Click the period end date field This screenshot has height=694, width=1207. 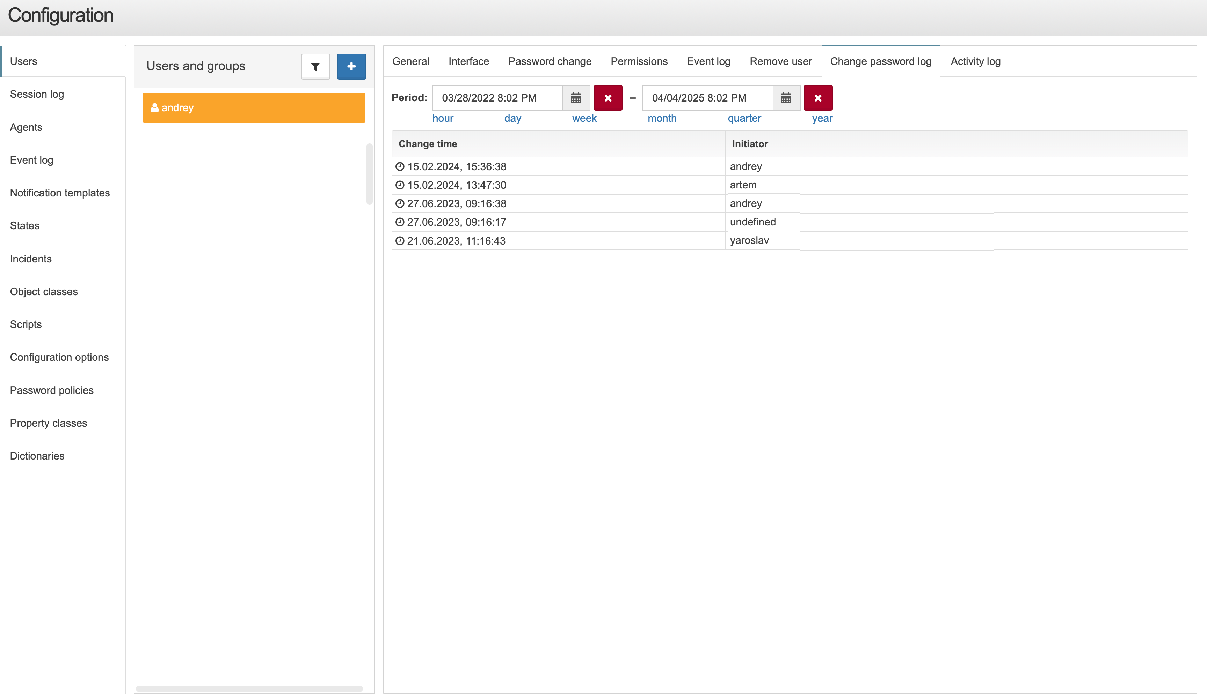tap(707, 98)
